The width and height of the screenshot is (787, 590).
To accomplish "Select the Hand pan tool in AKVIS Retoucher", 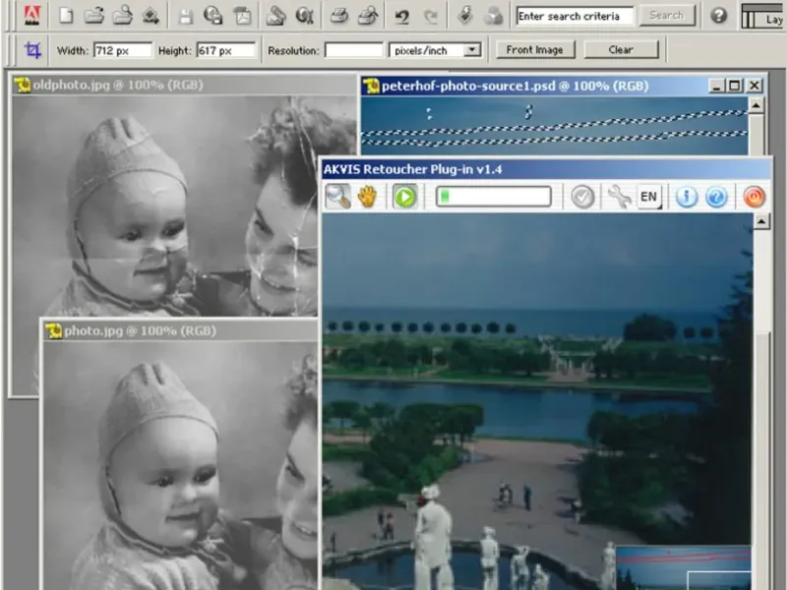I will click(x=367, y=197).
